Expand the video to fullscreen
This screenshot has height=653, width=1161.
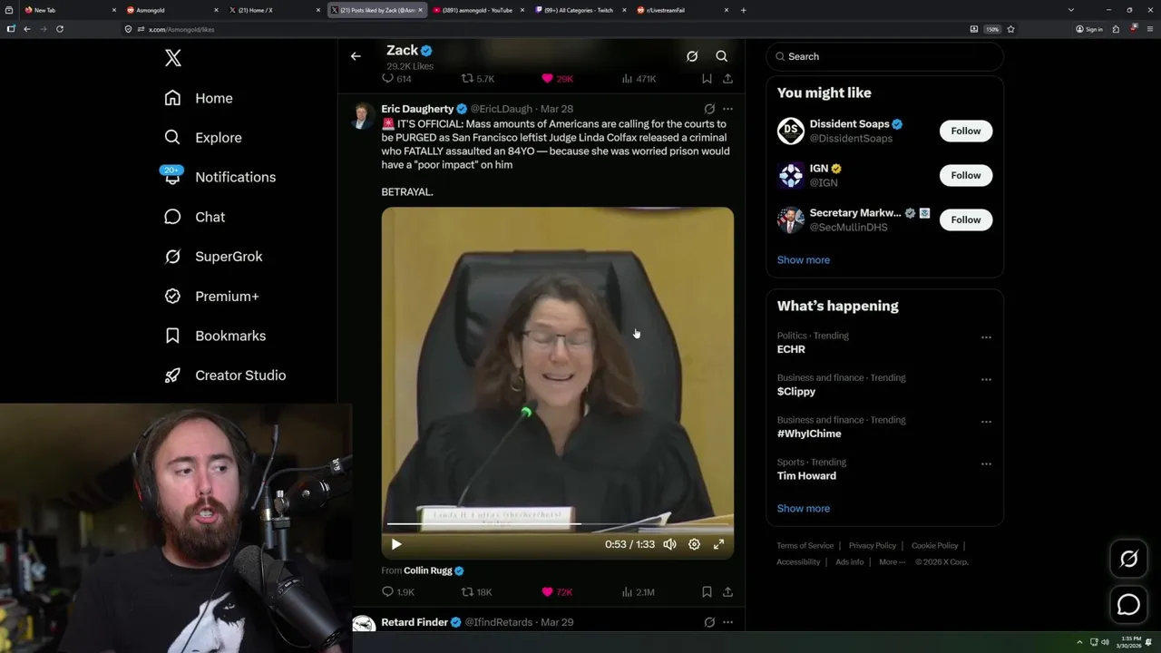(x=718, y=544)
